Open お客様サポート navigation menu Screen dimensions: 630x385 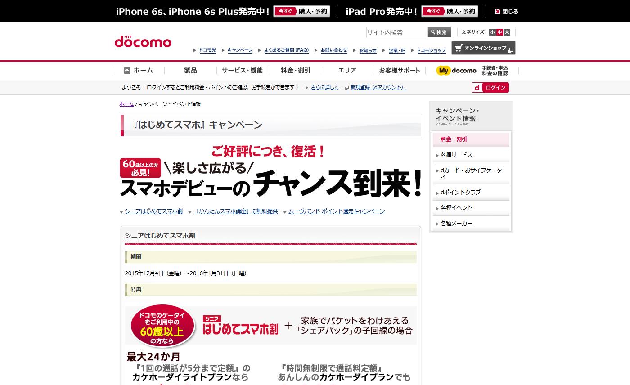click(x=399, y=70)
